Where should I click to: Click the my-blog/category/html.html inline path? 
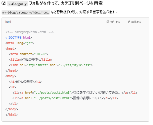[x=26, y=12]
